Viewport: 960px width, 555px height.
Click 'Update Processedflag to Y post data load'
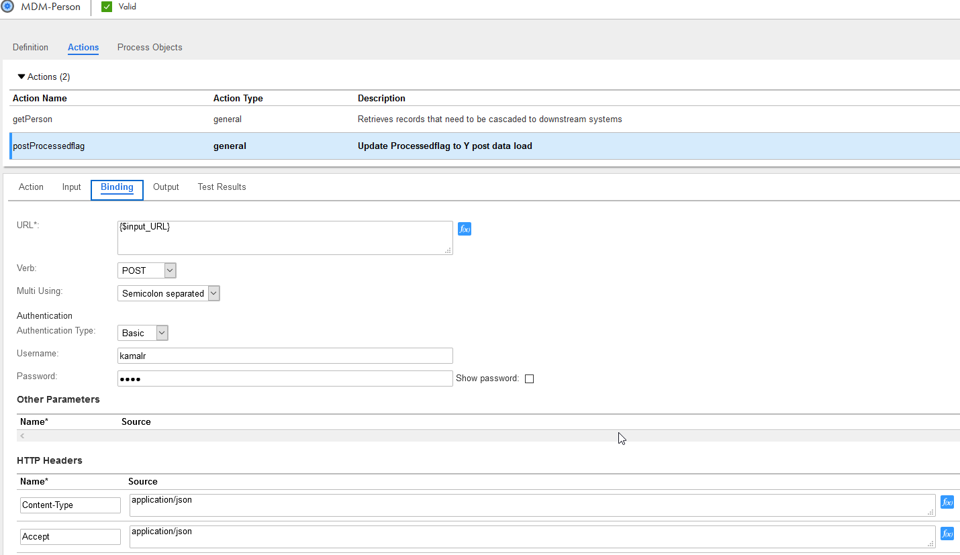445,146
